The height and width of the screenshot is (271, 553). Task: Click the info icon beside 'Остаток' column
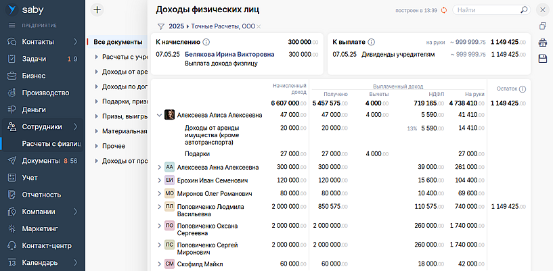coord(523,89)
